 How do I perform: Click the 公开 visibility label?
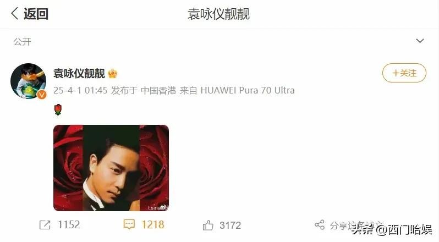22,42
